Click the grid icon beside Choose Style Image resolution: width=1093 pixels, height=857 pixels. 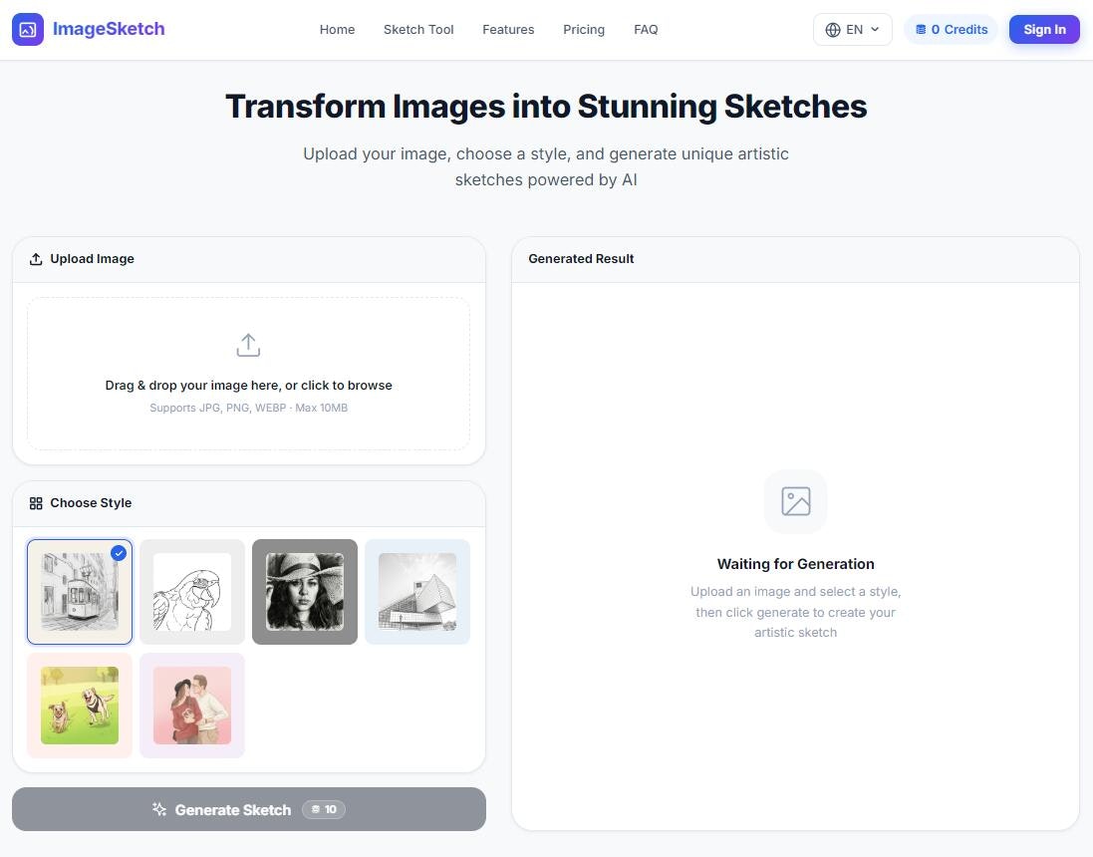36,502
